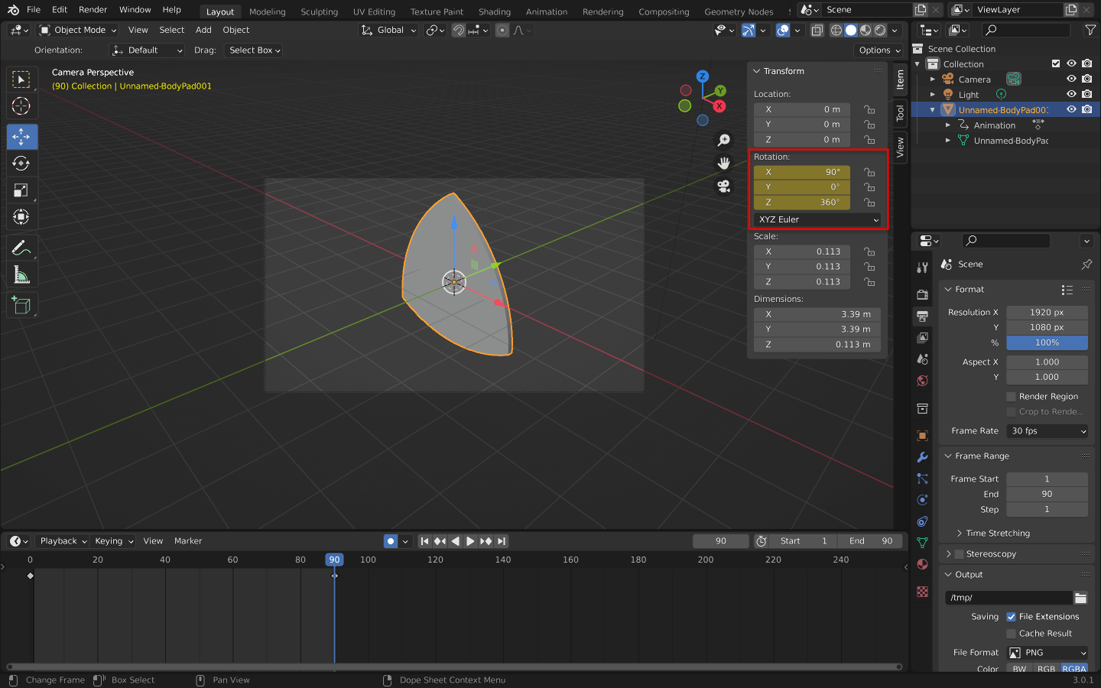The image size is (1101, 688).
Task: Expand the Animation entry in the Outliner
Action: pos(947,125)
